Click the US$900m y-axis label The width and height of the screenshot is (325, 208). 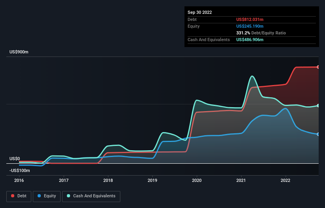[x=19, y=52]
